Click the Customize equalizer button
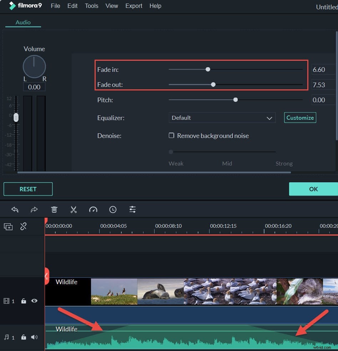This screenshot has height=351, width=338. (300, 117)
